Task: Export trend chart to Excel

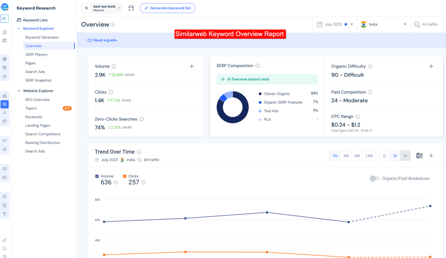Action: tap(419, 156)
